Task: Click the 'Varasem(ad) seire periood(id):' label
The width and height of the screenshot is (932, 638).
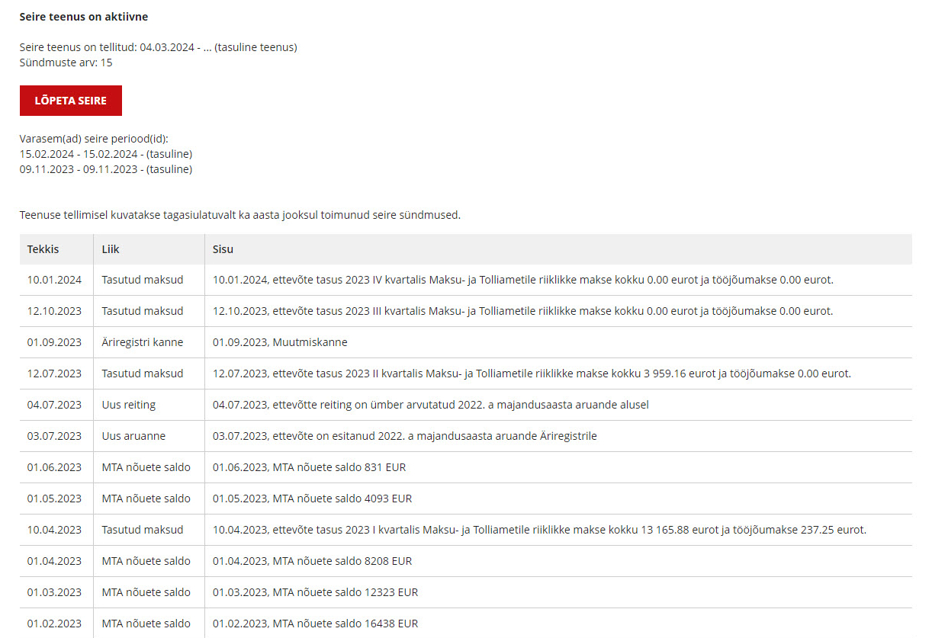Action: (94, 139)
